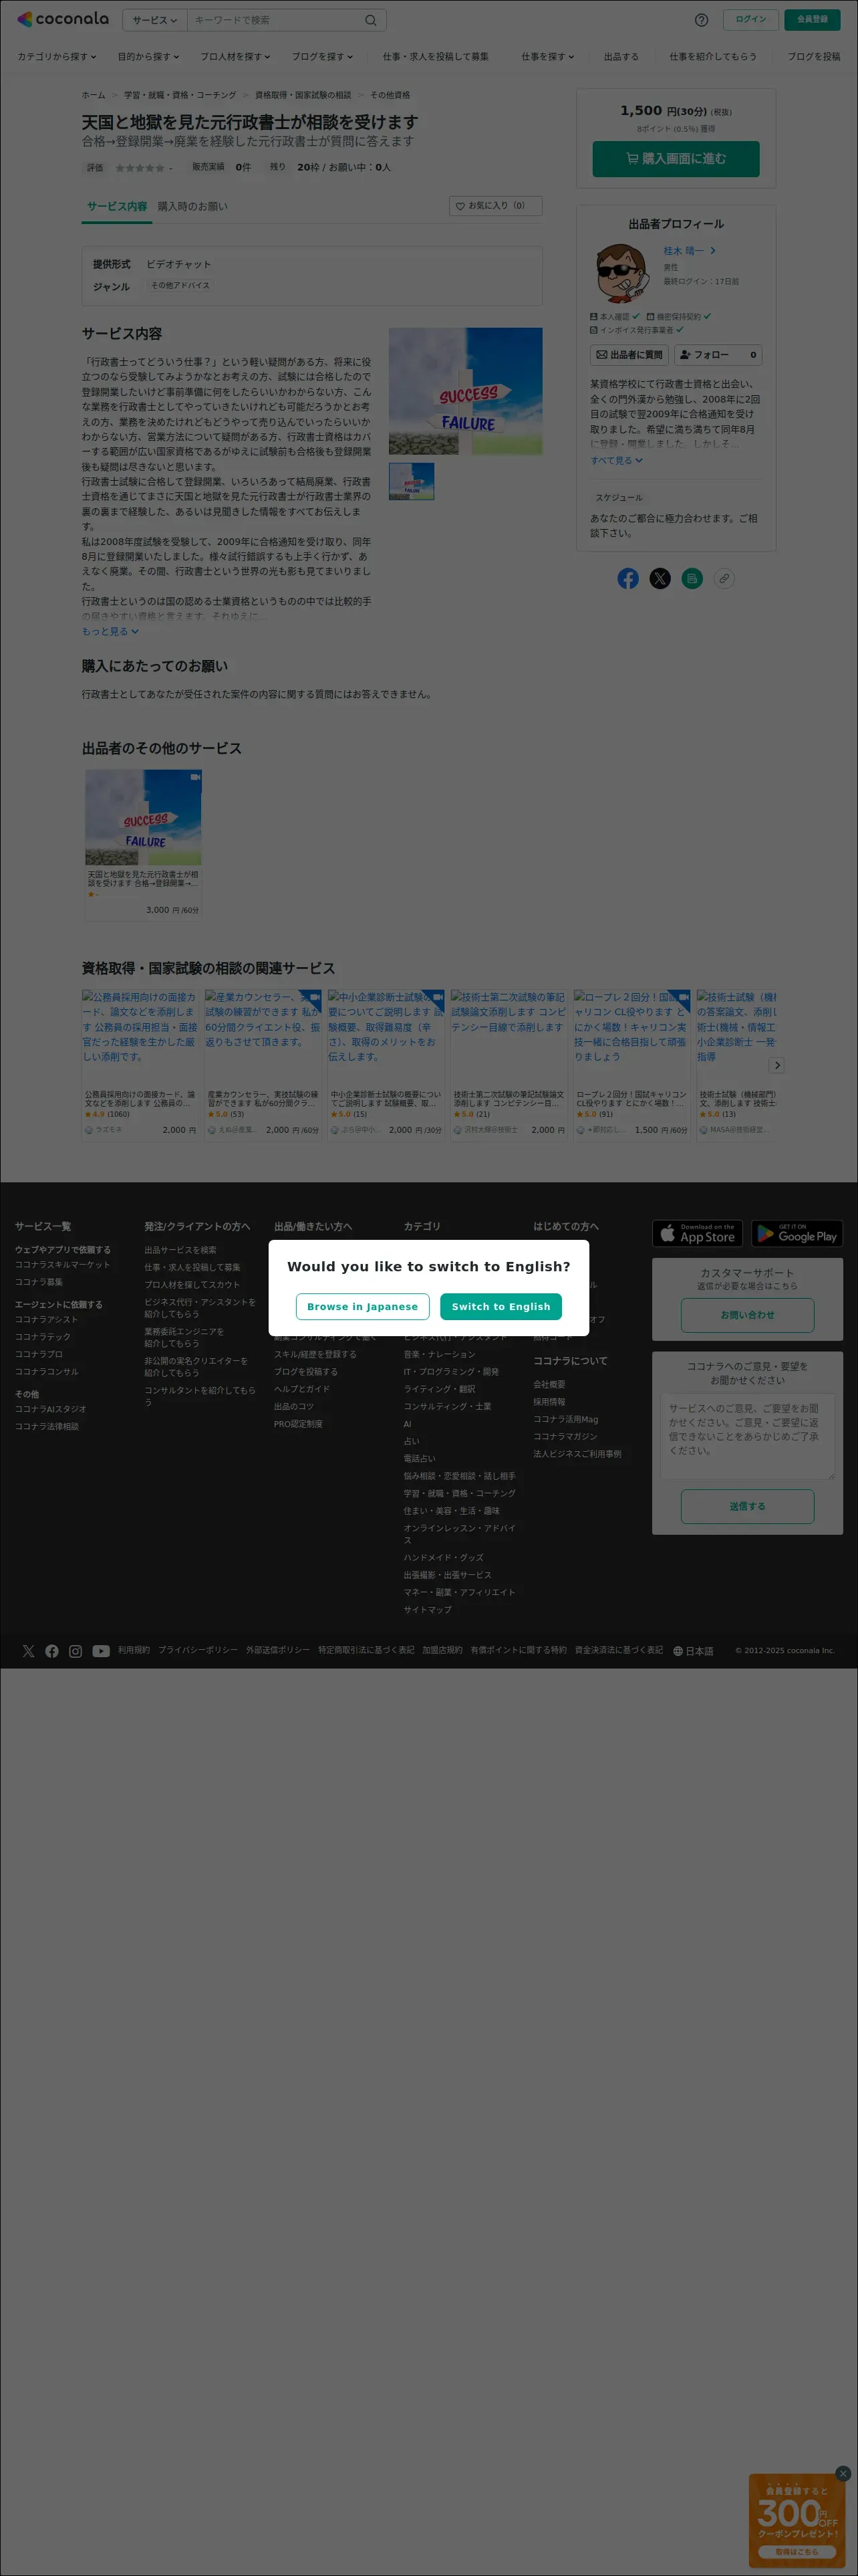Screen dimensions: 858x2576
Task: Toggle フォロー for this seller
Action: [718, 355]
